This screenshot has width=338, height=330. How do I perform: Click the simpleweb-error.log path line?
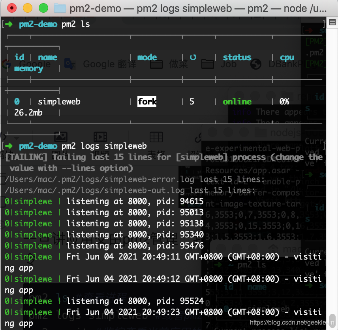(x=134, y=179)
